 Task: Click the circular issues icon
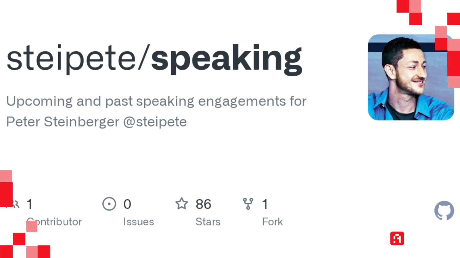[109, 204]
